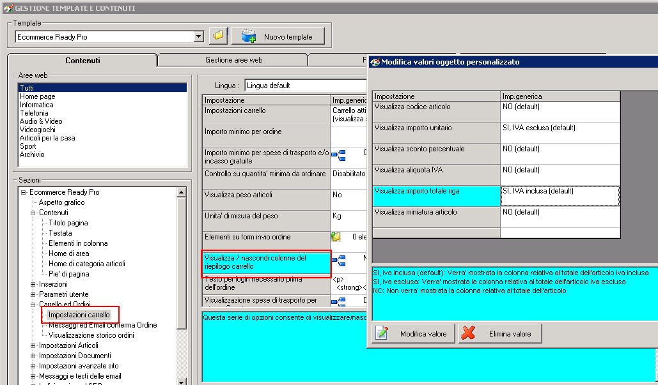This screenshot has height=385, width=658.
Task: Expand the Impostazioni Articoli tree node
Action: pos(33,345)
